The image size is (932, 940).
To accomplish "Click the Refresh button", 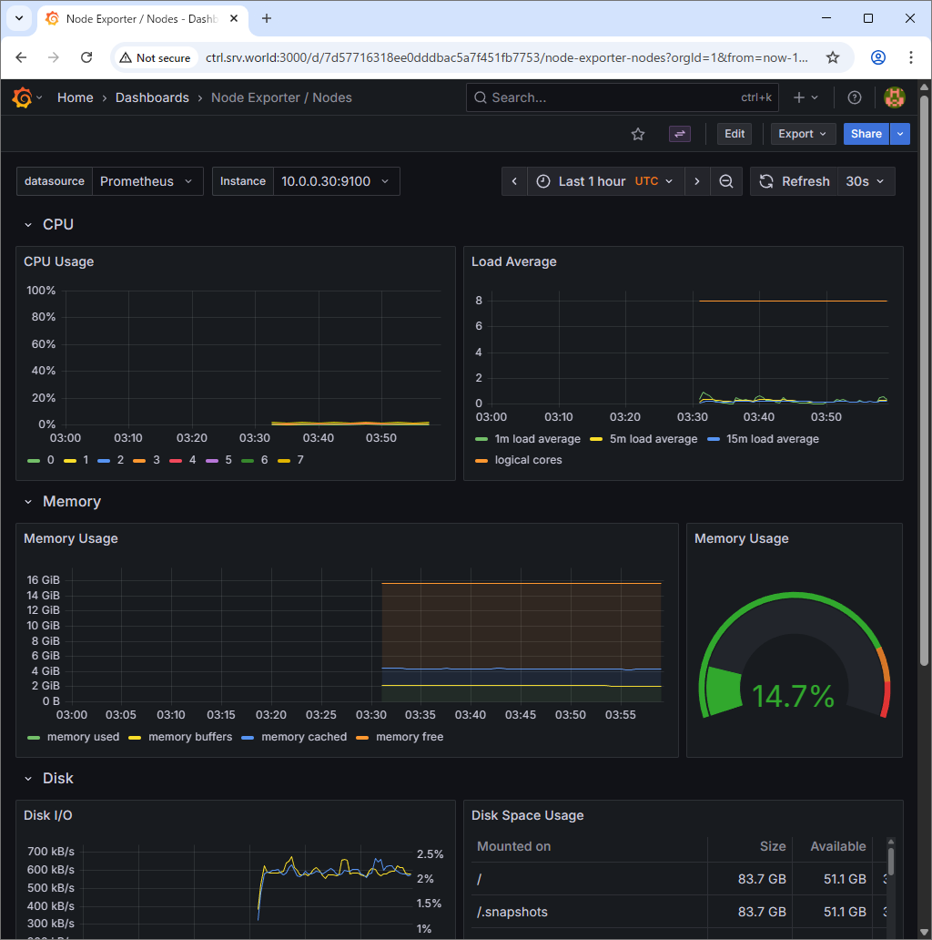I will pyautogui.click(x=795, y=181).
